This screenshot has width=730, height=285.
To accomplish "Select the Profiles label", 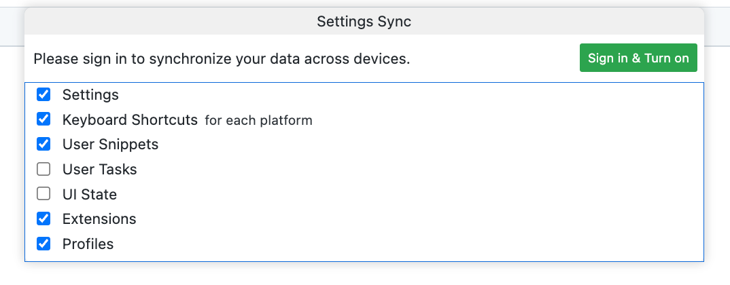I will [88, 244].
